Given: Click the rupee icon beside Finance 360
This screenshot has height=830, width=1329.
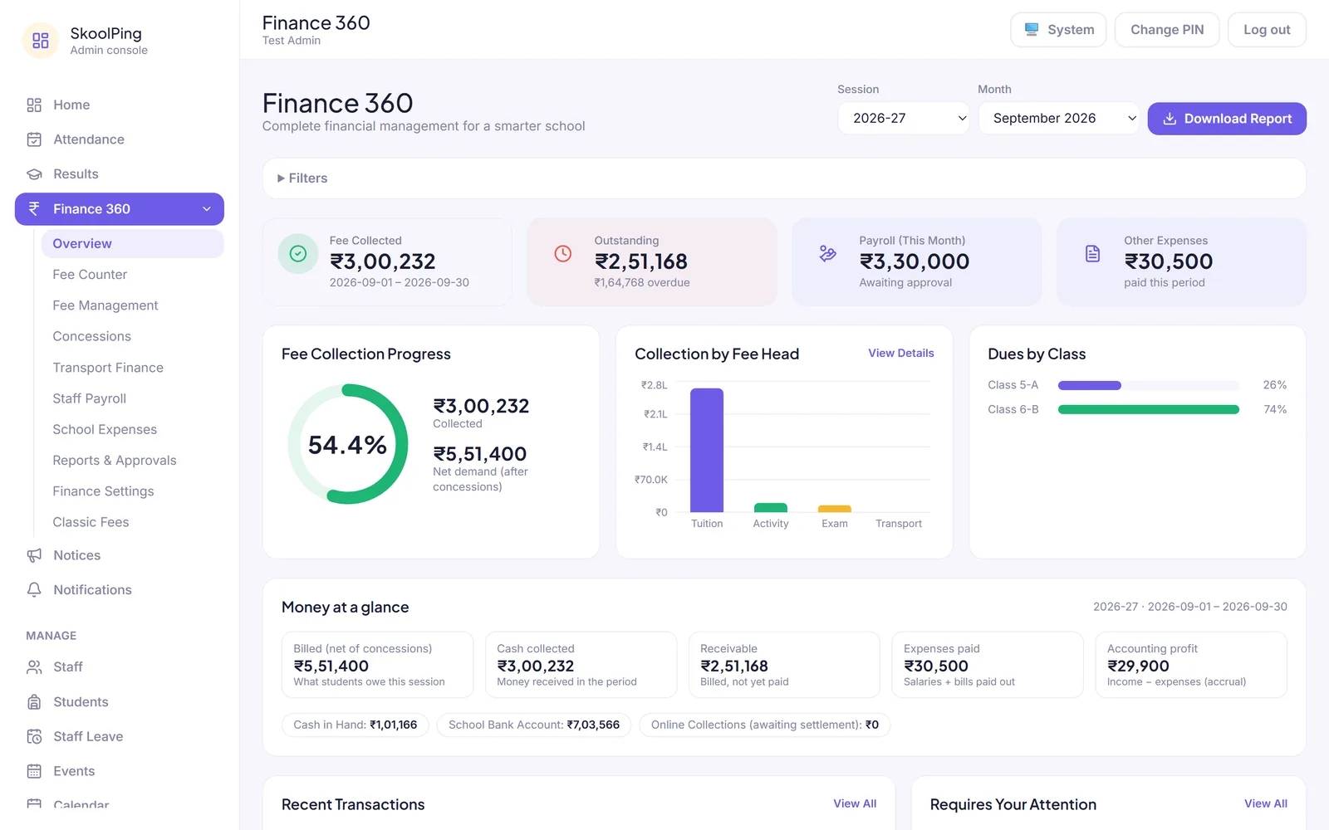Looking at the screenshot, I should point(34,209).
